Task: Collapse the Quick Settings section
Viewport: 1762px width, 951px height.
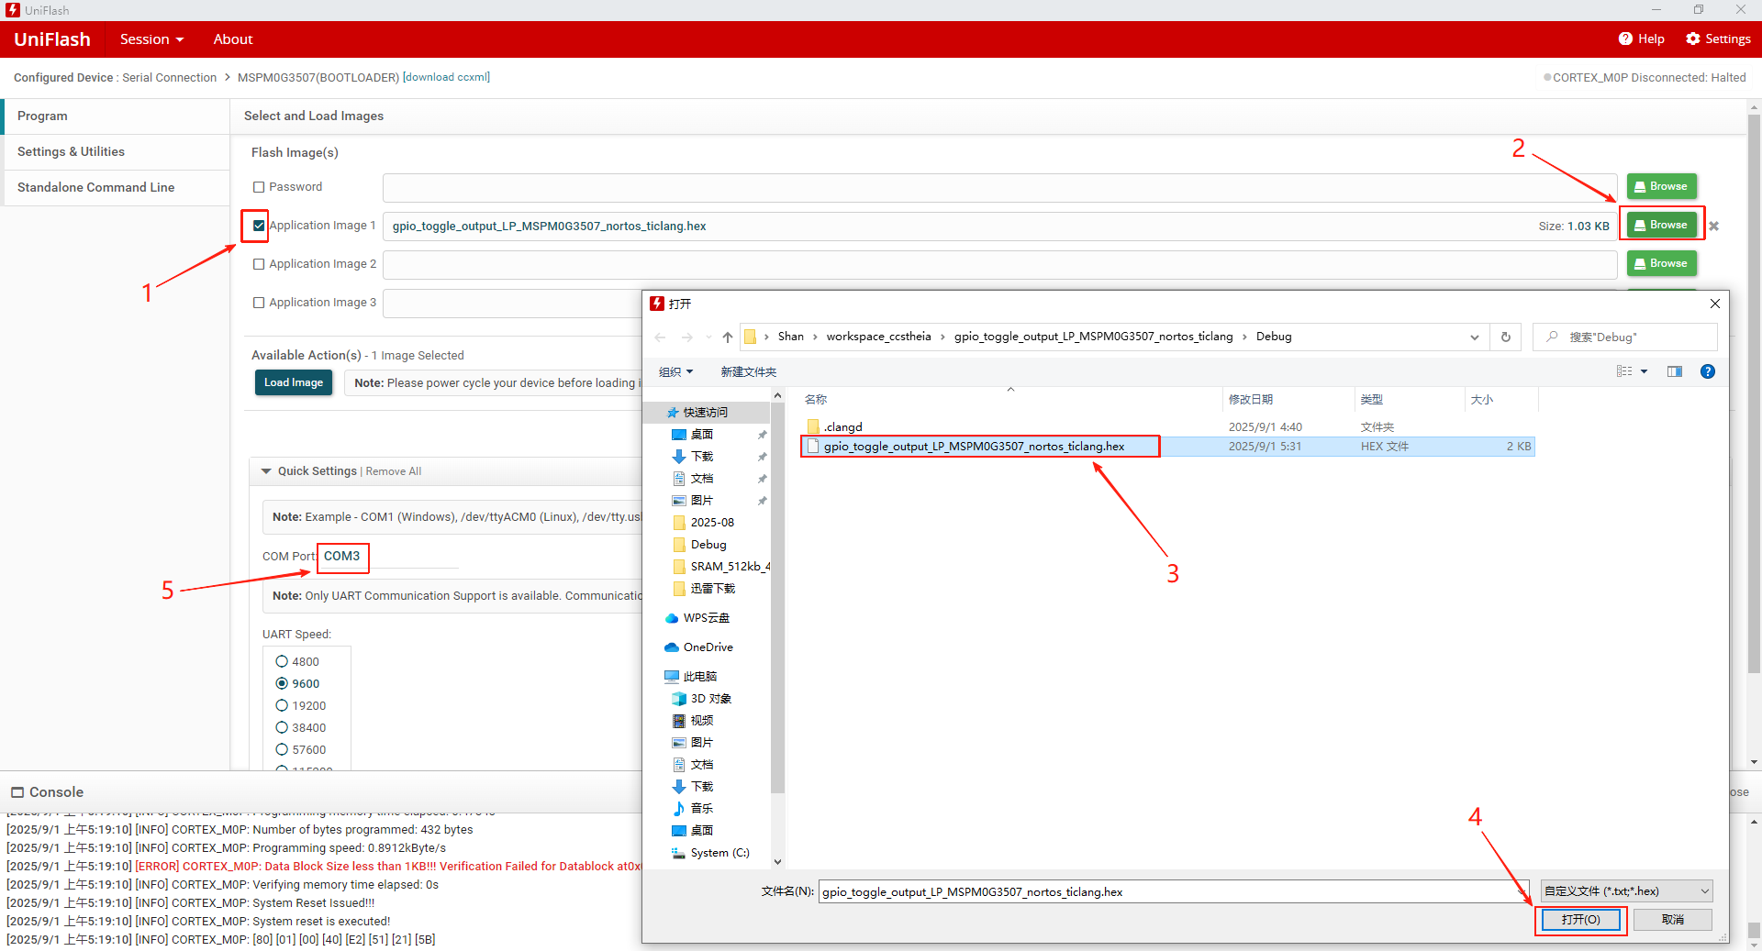Action: [266, 471]
